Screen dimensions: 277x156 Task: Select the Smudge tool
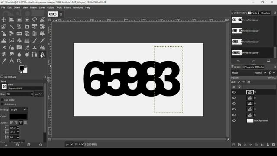[x=12, y=54]
